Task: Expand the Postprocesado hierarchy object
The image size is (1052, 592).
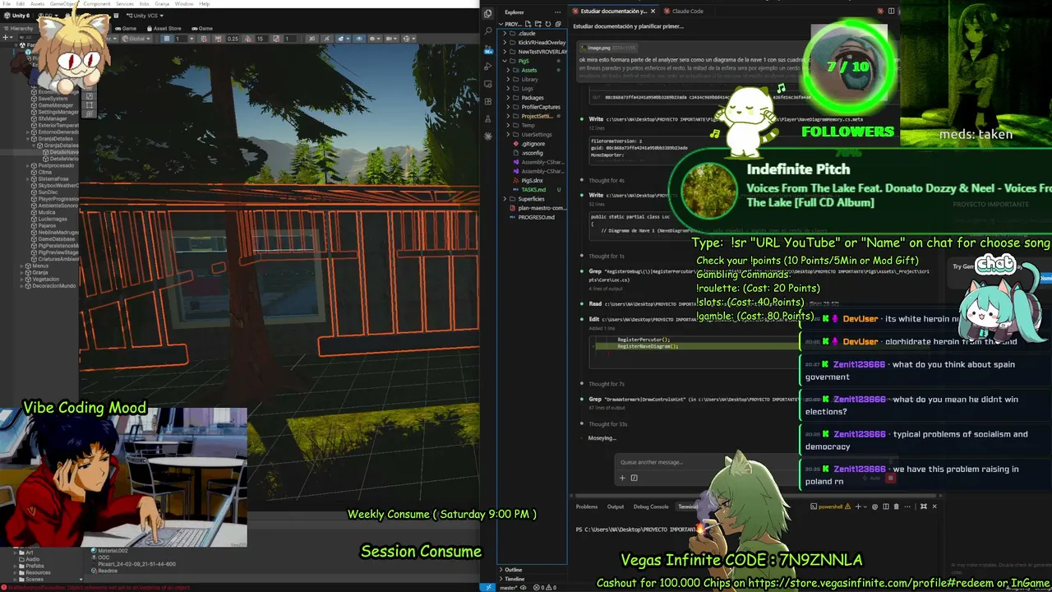Action: 28,165
